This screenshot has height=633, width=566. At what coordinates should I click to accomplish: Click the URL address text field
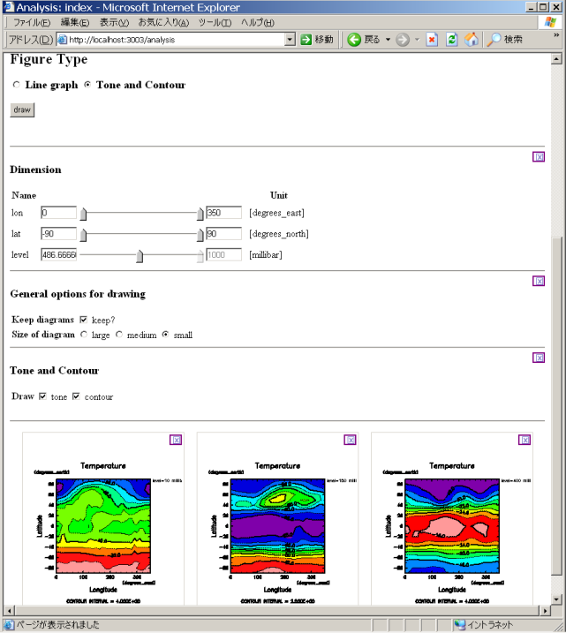click(176, 40)
